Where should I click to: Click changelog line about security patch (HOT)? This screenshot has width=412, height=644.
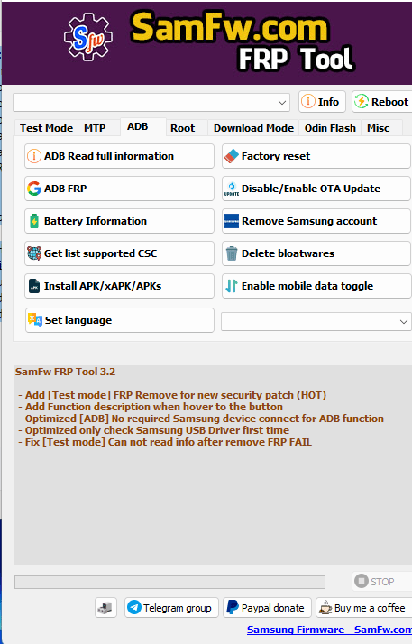(x=172, y=395)
